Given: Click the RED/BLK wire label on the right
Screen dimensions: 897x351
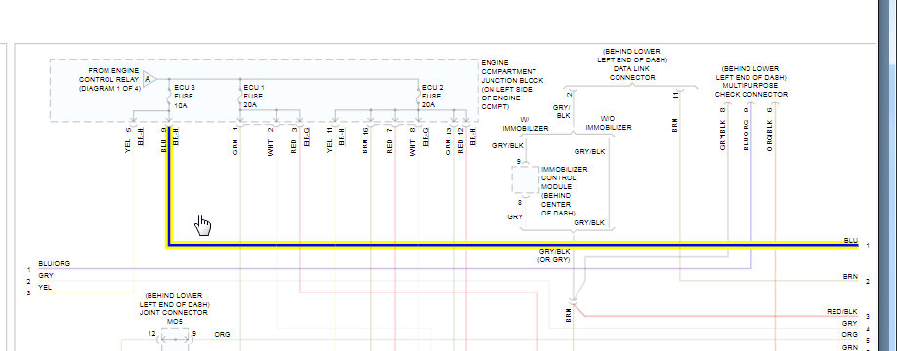Looking at the screenshot, I should 842,312.
